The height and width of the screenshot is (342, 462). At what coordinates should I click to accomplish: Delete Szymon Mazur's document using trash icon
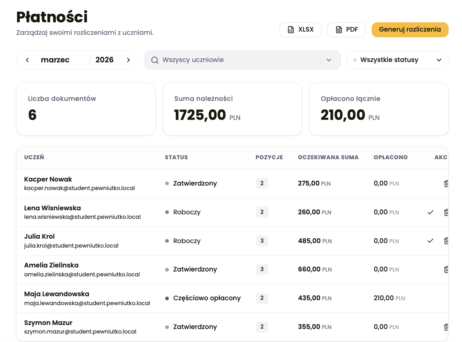coord(447,327)
